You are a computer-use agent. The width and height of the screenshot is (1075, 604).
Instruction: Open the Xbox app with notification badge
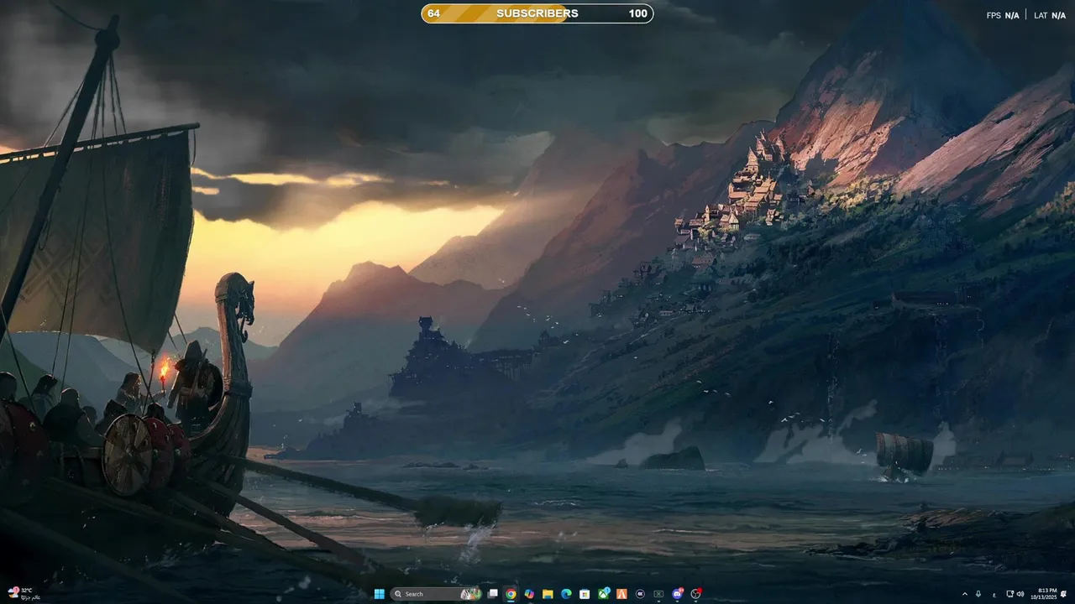(604, 593)
